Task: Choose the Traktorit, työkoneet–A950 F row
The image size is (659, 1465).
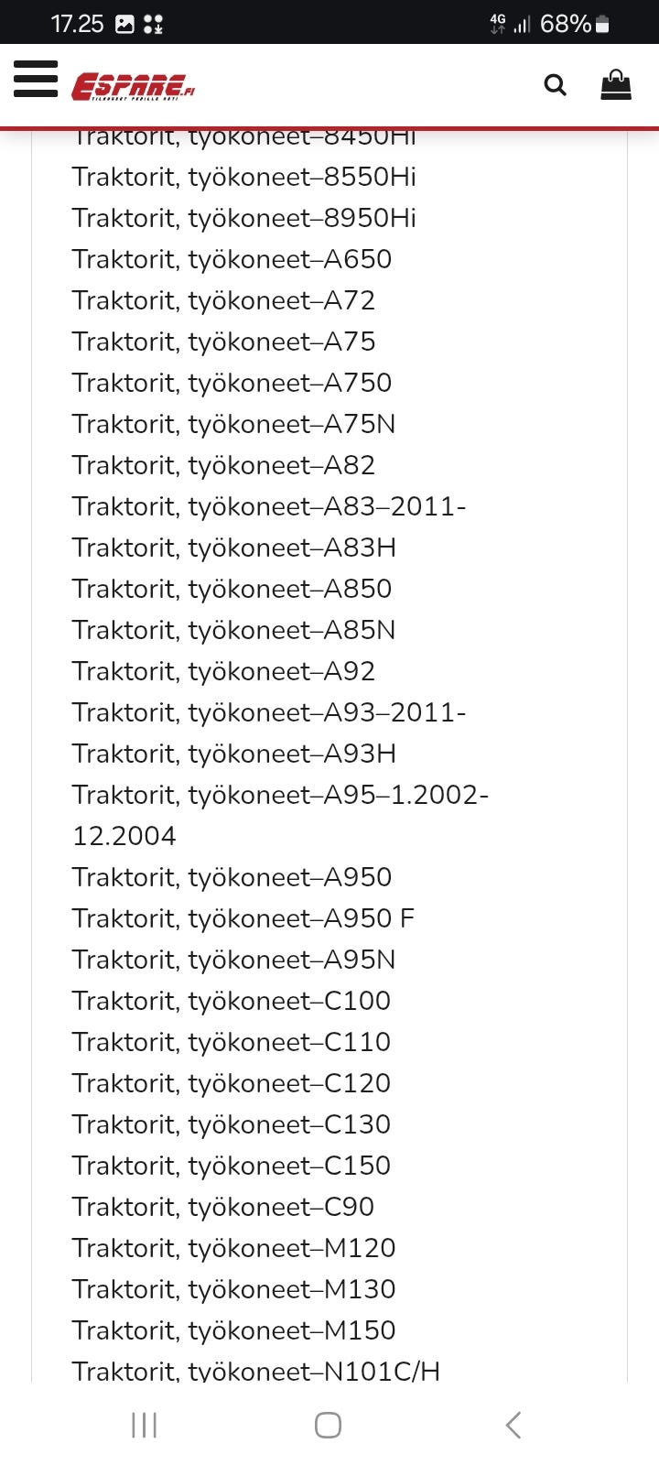Action: 243,918
